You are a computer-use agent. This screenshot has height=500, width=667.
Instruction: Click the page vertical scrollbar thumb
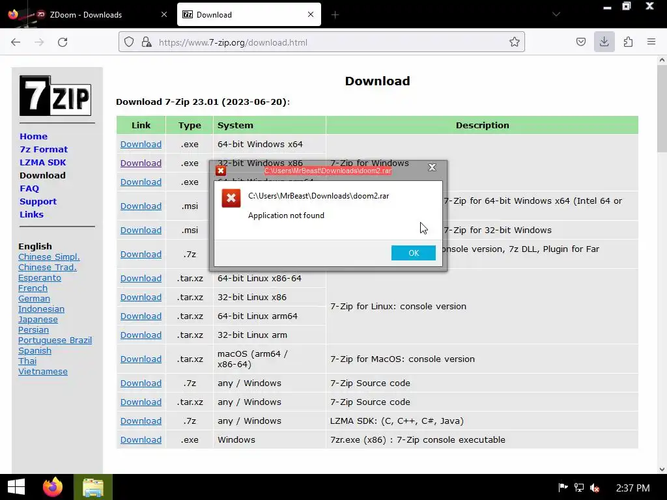click(662, 109)
